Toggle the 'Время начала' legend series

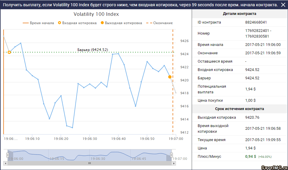[x=38, y=23]
